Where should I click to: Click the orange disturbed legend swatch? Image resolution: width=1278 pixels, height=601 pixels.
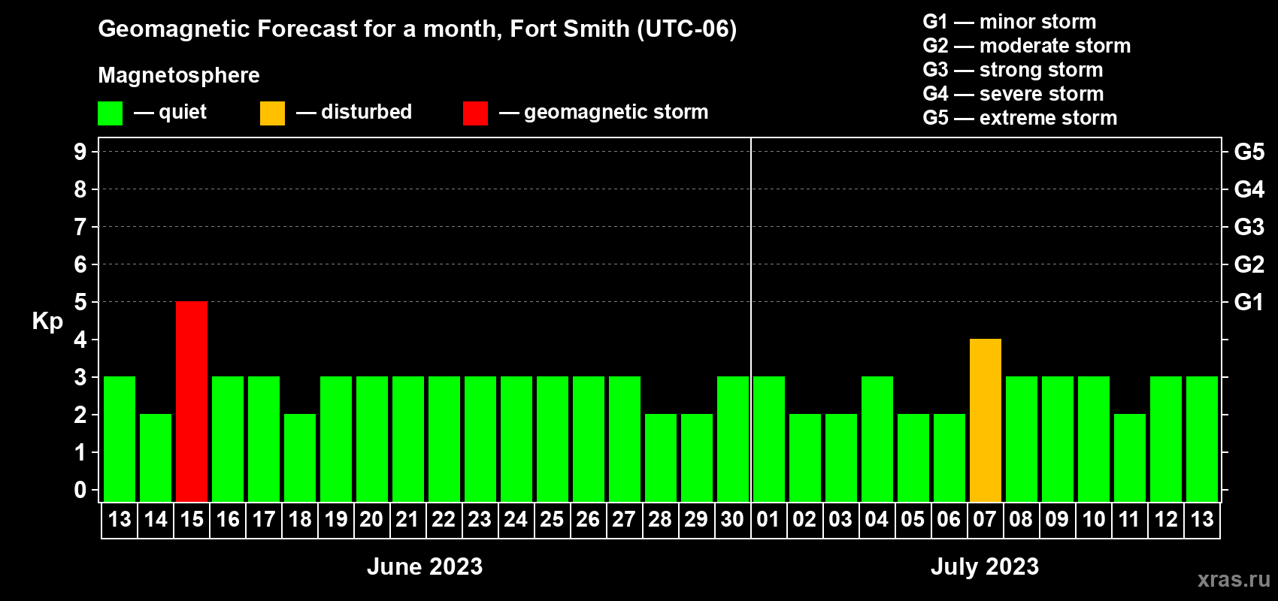click(272, 113)
